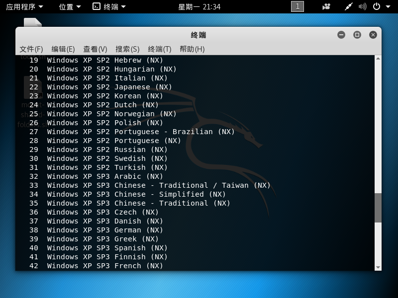Minimize the terminal window

click(341, 35)
